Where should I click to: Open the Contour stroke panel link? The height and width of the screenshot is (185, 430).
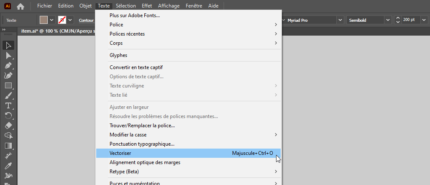(86, 20)
